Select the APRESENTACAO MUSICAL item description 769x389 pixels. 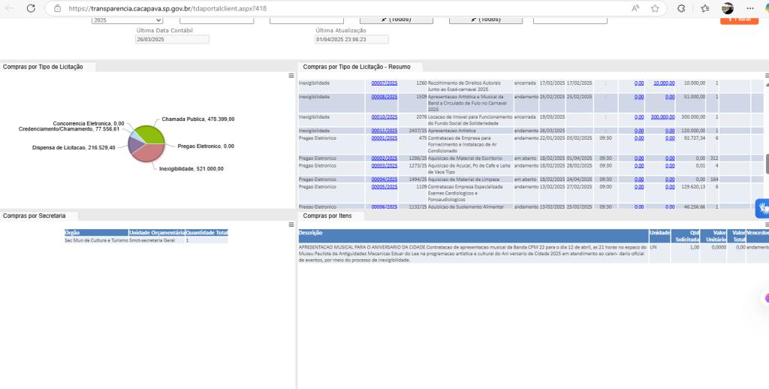point(473,254)
